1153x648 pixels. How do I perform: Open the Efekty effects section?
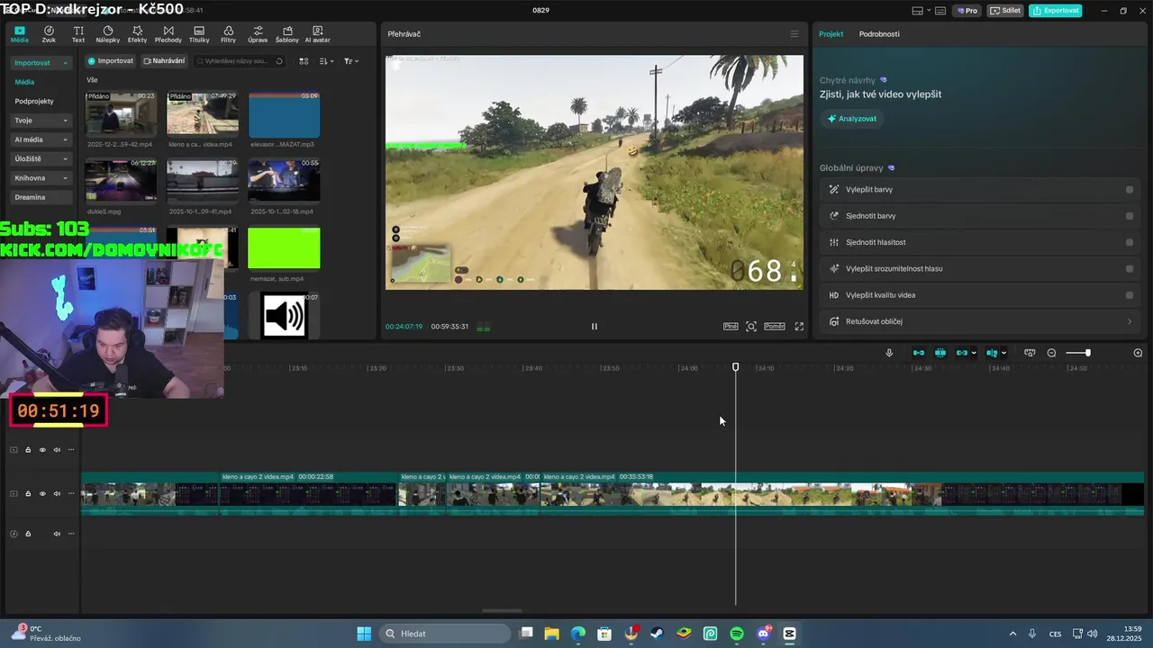[137, 34]
